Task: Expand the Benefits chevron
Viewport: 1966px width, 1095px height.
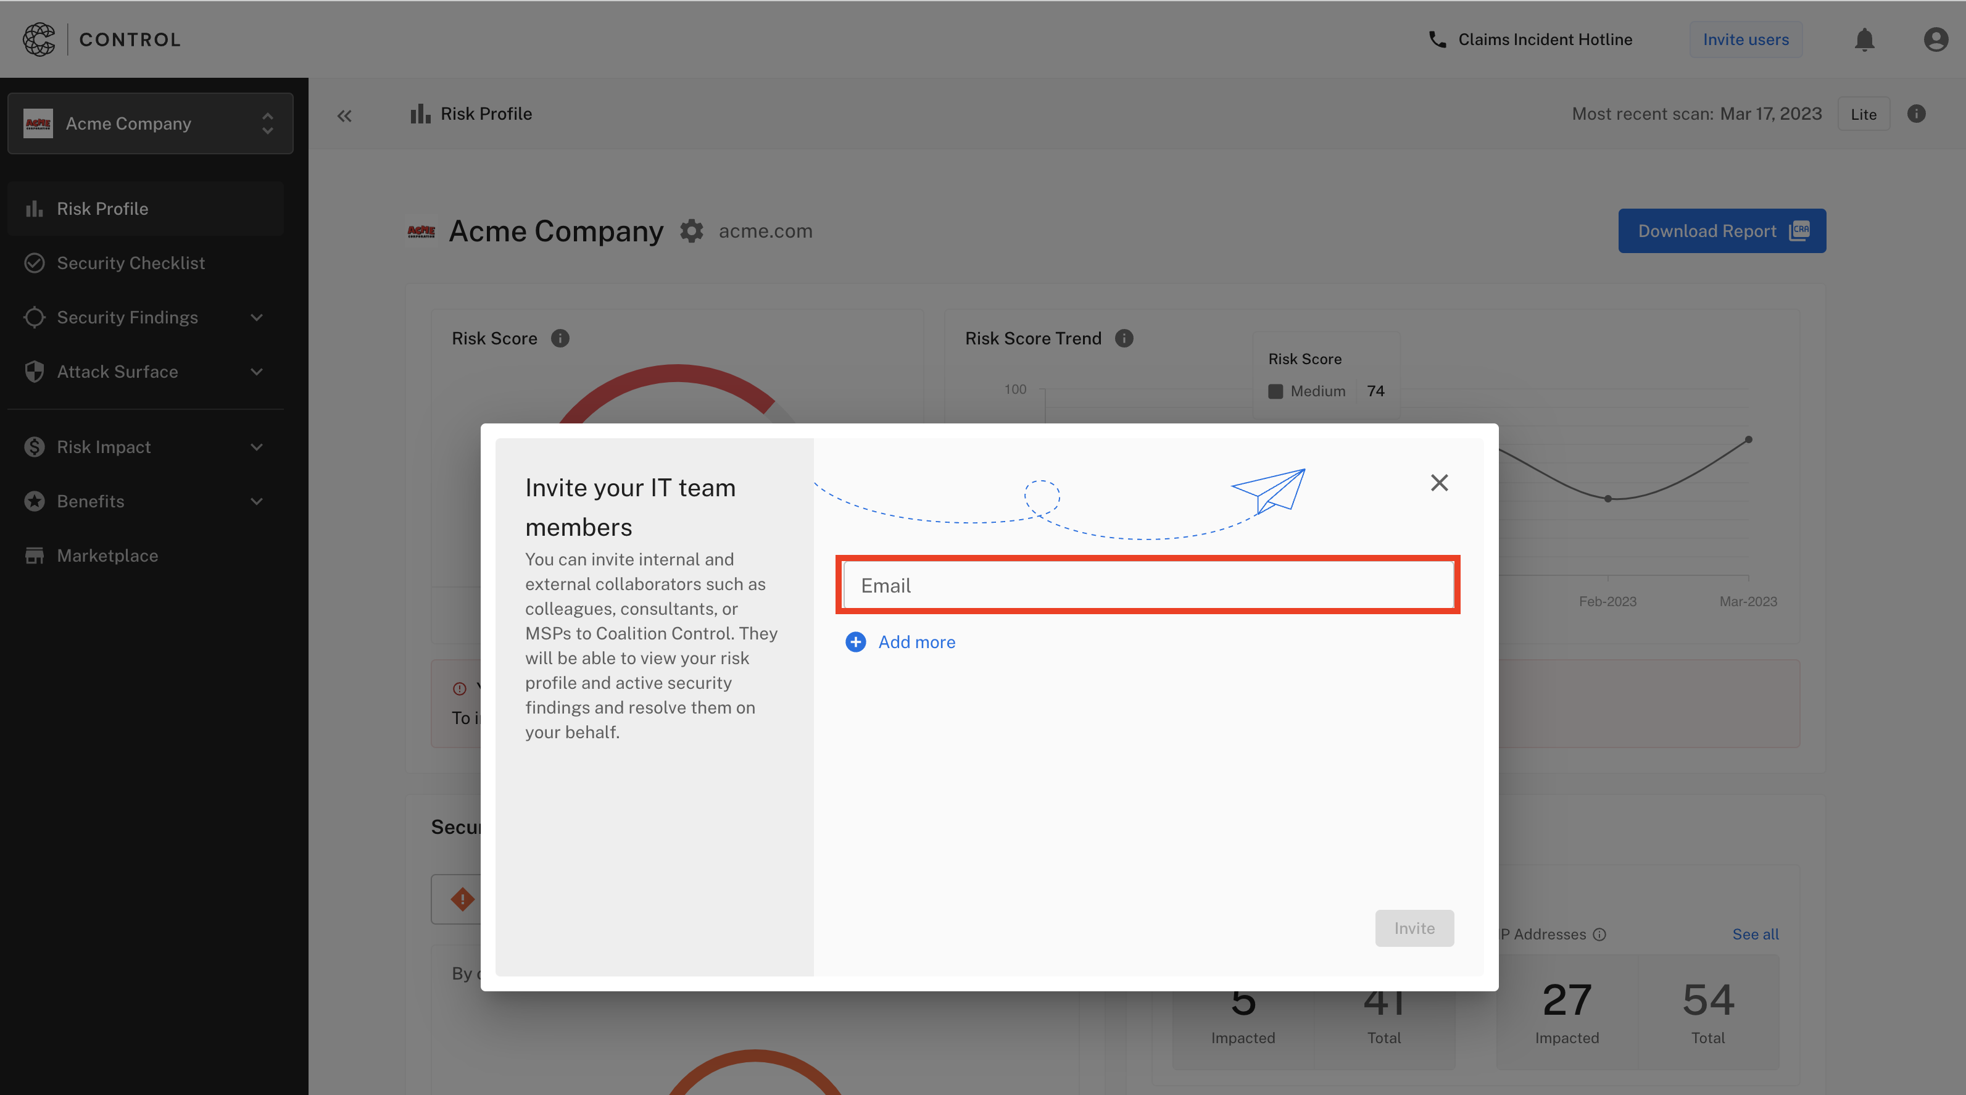Action: click(257, 501)
